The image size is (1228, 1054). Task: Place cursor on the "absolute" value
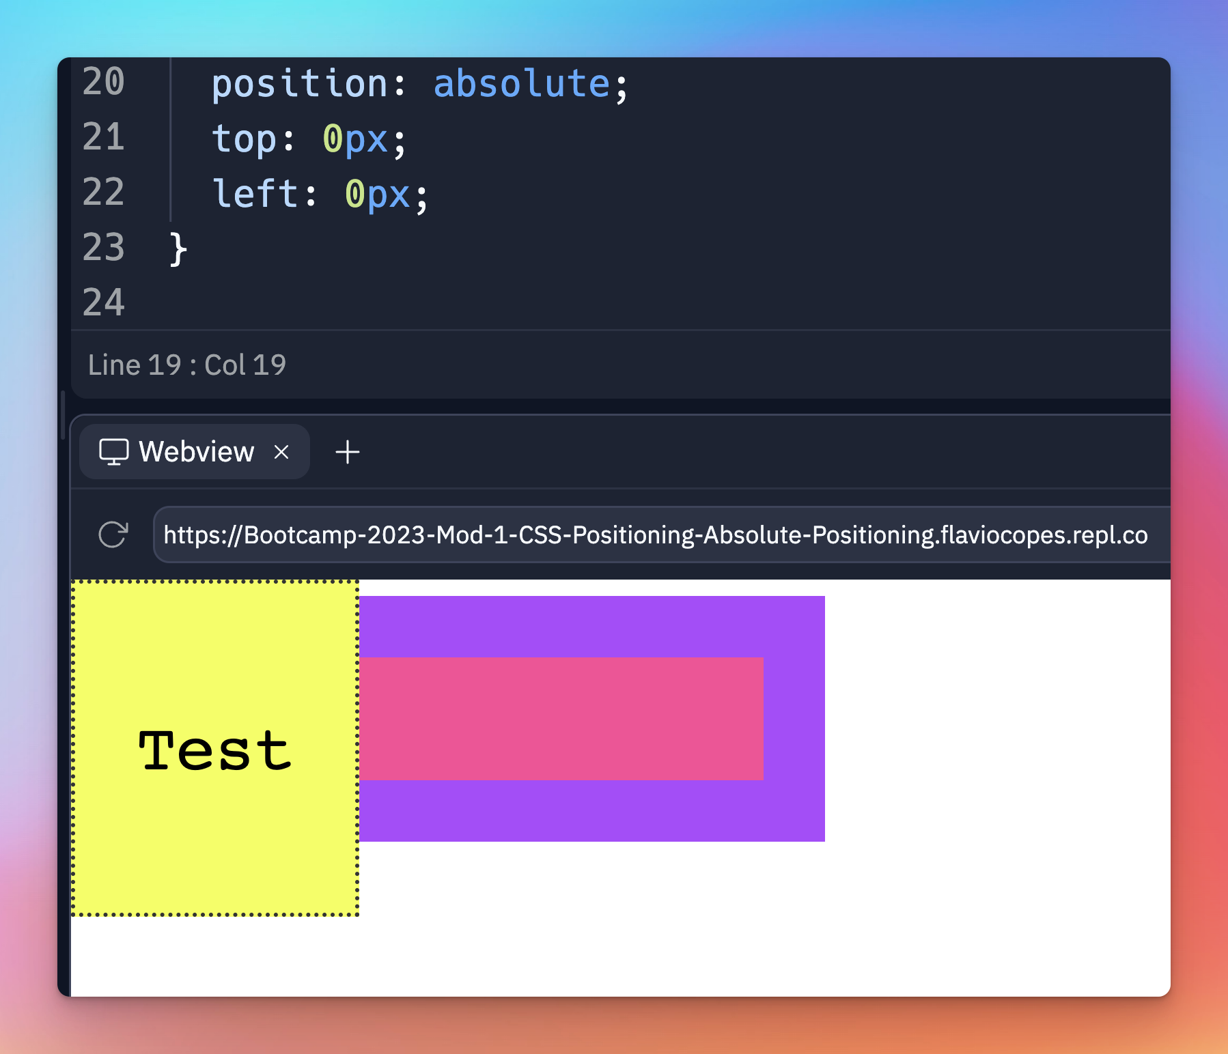pos(521,84)
